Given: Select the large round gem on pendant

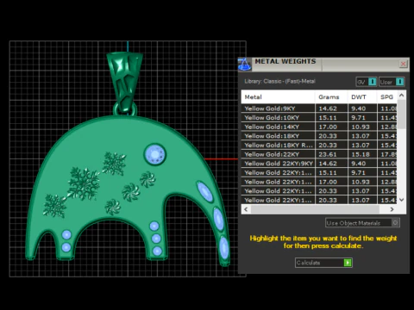Looking at the screenshot, I should click(155, 154).
